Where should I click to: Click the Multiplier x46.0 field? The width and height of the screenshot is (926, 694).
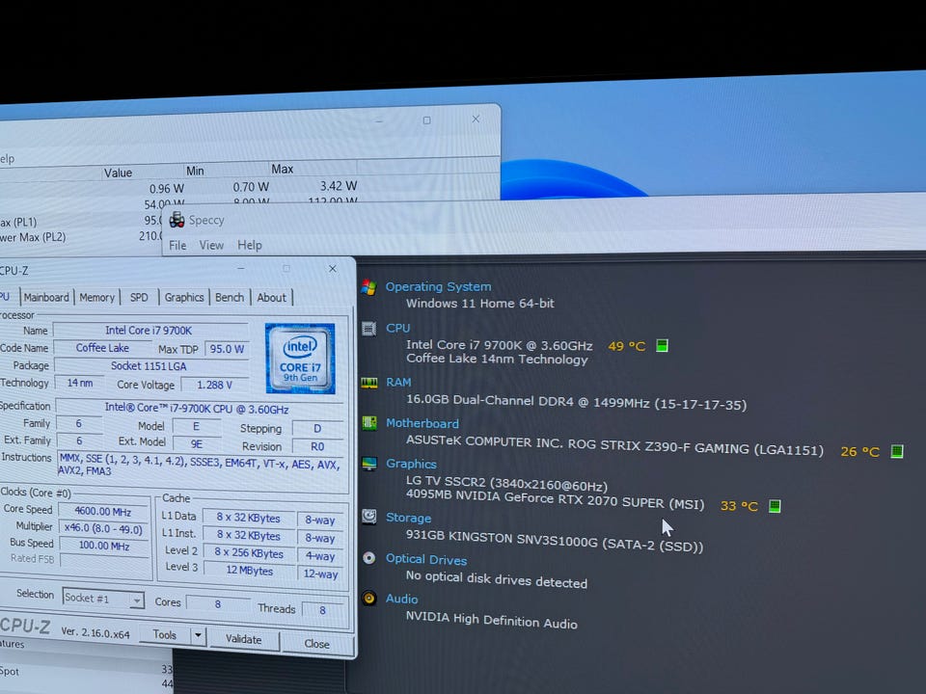point(103,529)
